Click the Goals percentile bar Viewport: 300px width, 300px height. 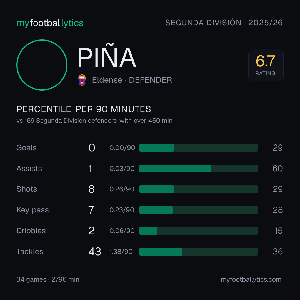[x=199, y=148]
